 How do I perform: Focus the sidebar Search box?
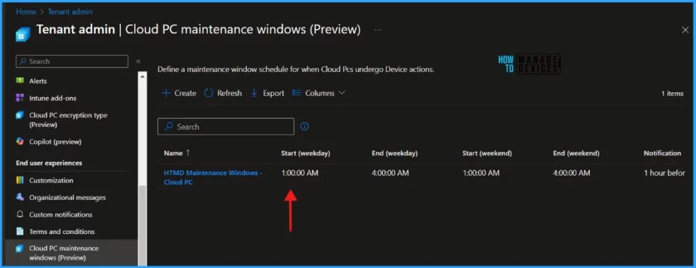72,61
